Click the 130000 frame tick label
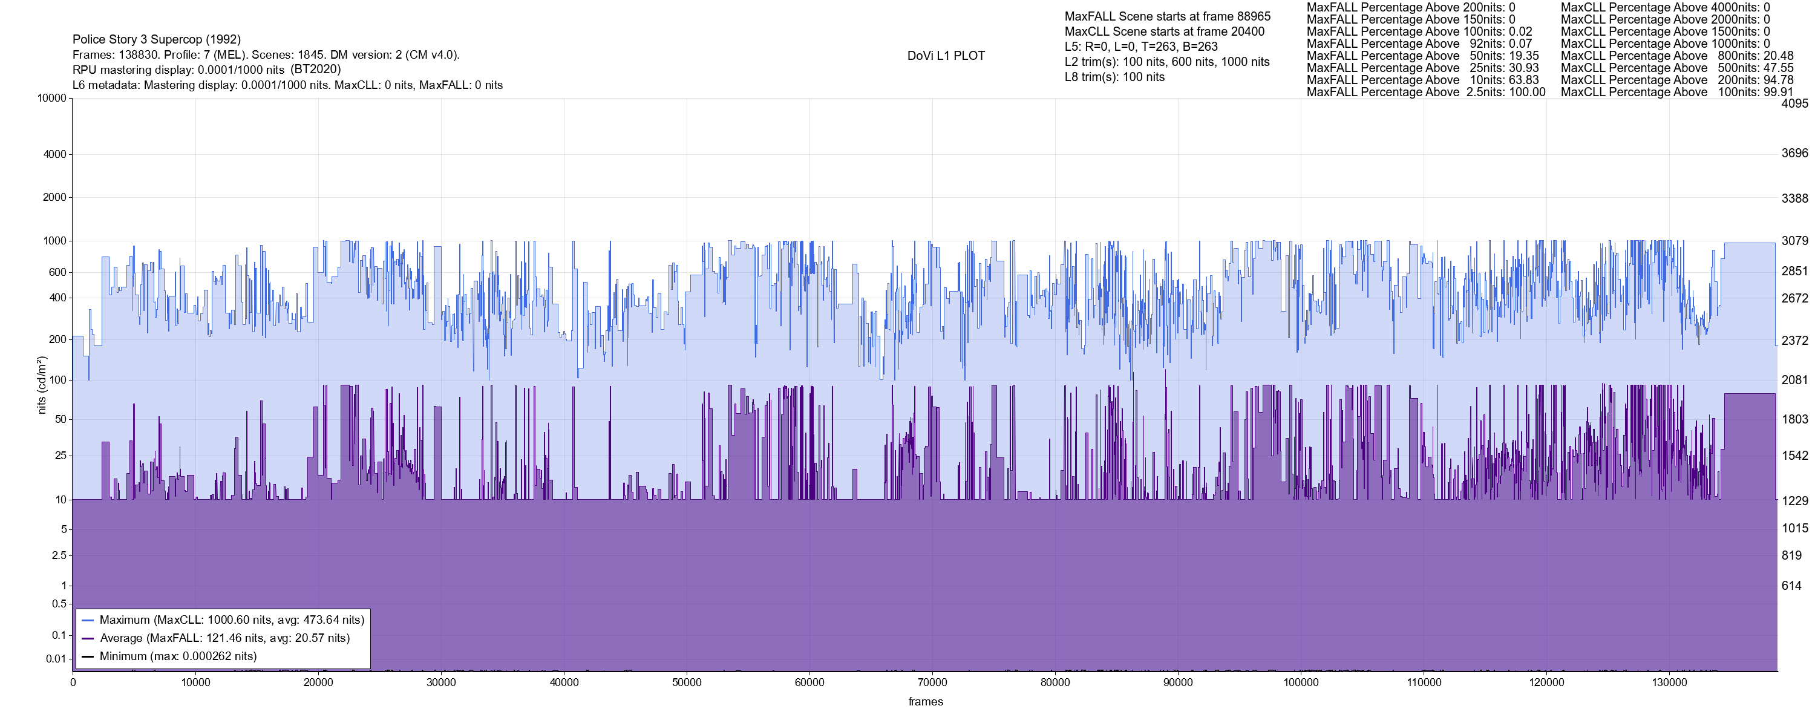 (x=1669, y=683)
